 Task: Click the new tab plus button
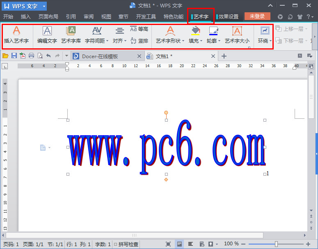tap(224, 56)
